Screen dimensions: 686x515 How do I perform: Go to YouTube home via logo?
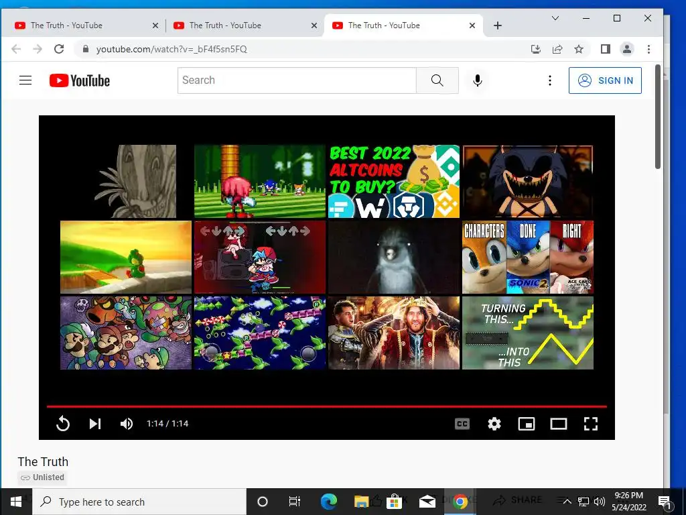(x=80, y=80)
